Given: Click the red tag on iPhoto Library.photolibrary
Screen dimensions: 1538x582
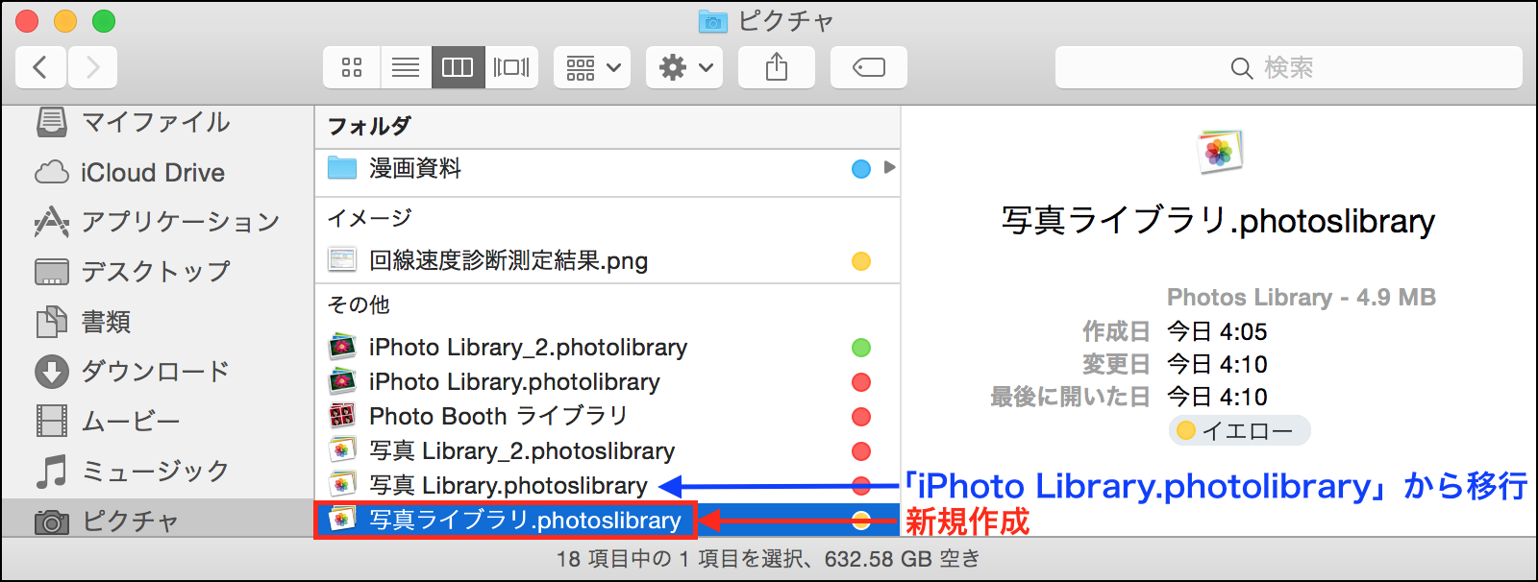Looking at the screenshot, I should click(x=861, y=382).
